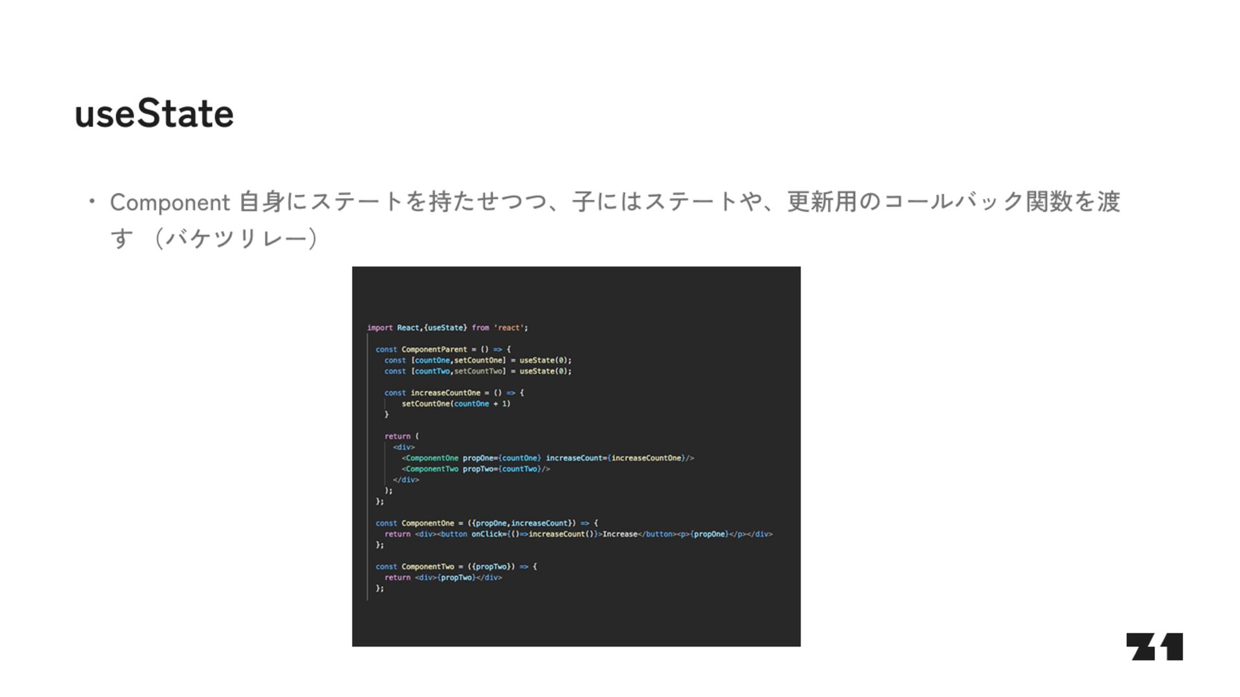The width and height of the screenshot is (1240, 697).
Task: Click the bullet point marker before Component
Action: (92, 202)
